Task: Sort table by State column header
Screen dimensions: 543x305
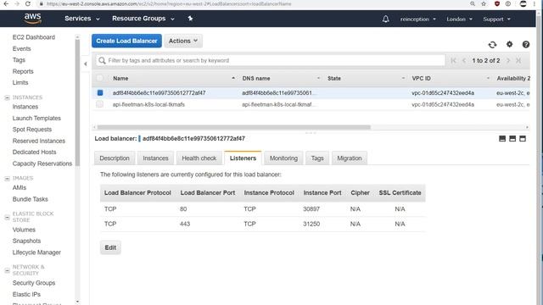Action: [x=333, y=79]
